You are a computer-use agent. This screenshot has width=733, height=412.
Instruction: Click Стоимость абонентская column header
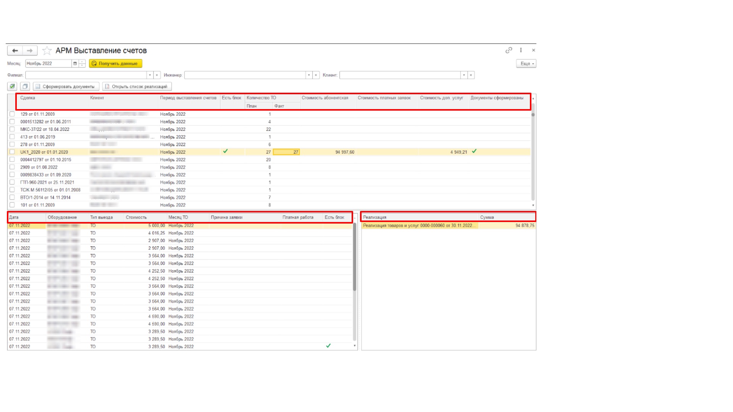tap(325, 98)
